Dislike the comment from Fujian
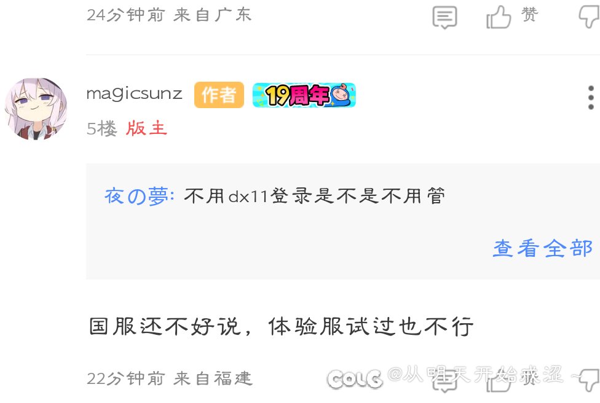 (x=590, y=380)
